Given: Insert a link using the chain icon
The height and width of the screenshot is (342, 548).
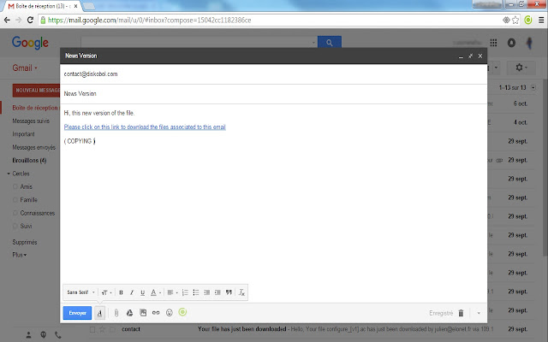Looking at the screenshot, I should 156,313.
